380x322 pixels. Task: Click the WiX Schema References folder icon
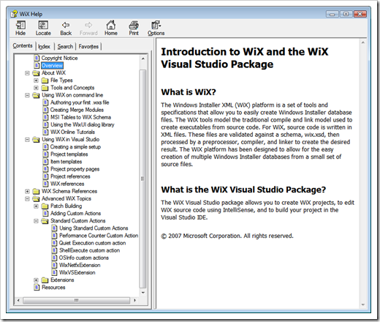[x=36, y=191]
